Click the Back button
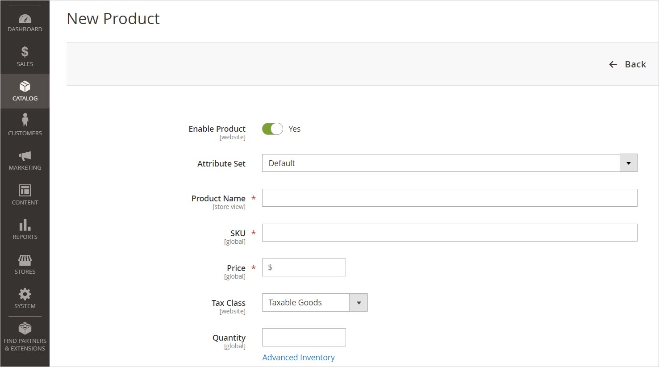 coord(628,64)
